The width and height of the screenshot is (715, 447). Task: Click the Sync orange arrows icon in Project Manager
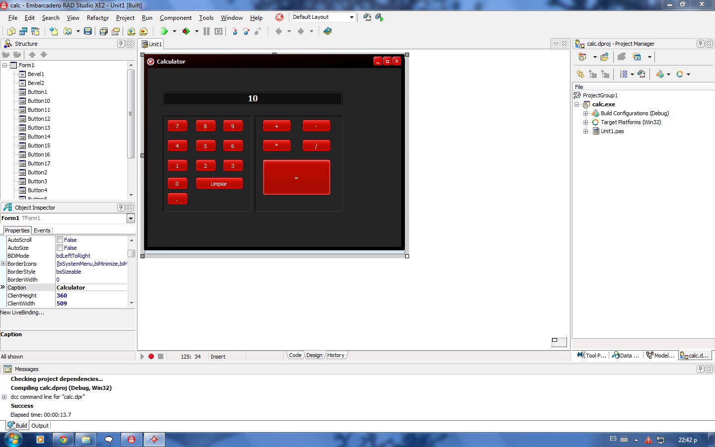580,74
